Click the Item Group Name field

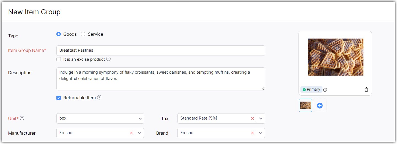[x=161, y=51]
